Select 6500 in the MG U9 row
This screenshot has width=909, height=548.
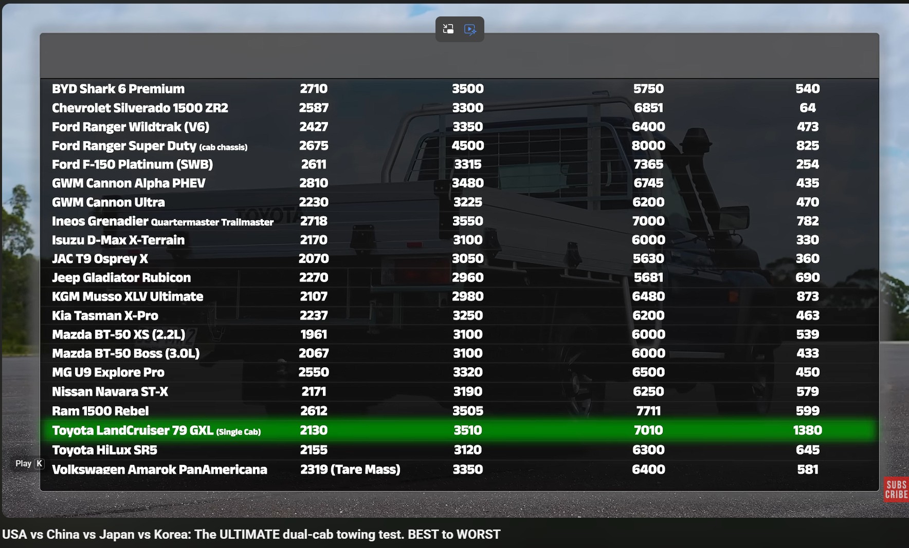[x=648, y=372]
